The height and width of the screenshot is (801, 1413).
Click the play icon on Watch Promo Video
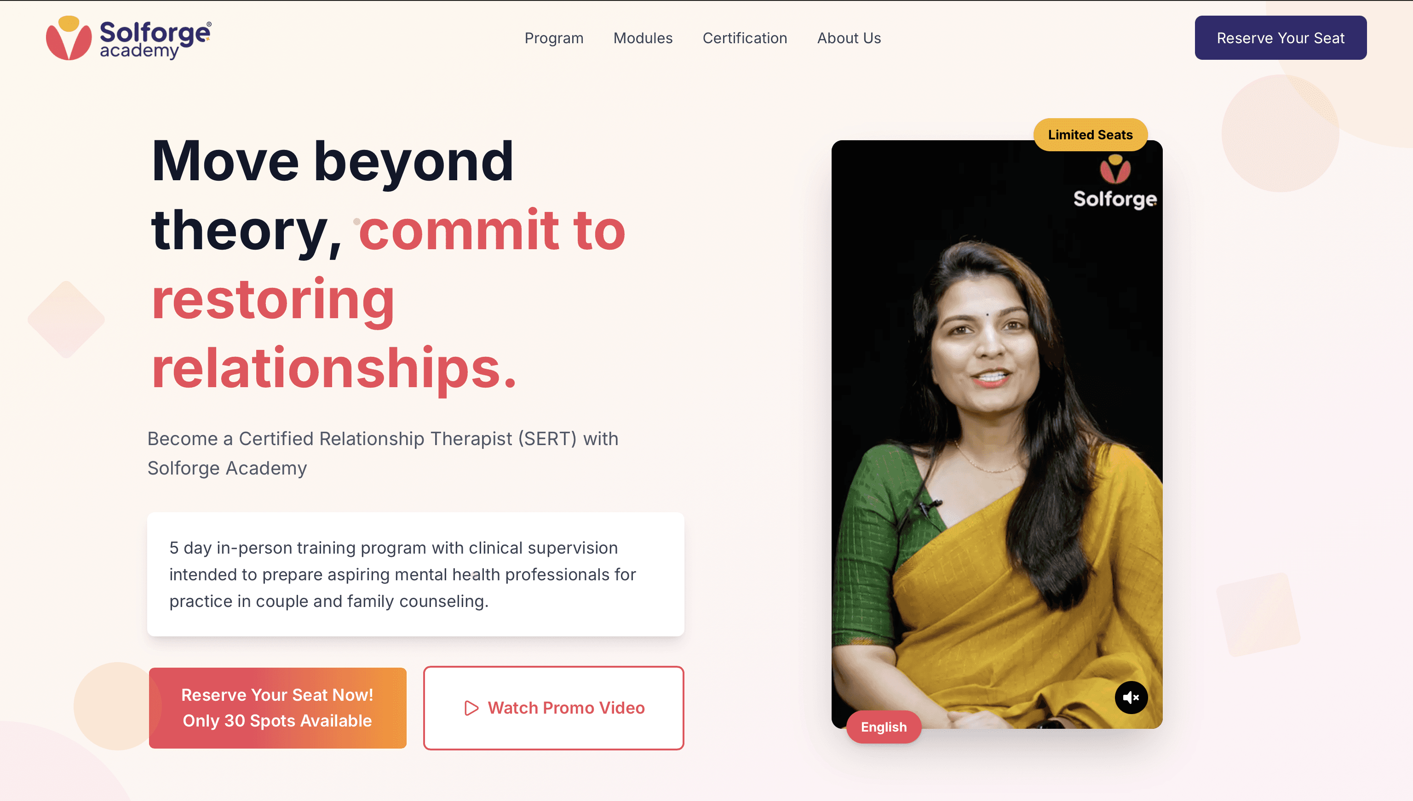click(471, 708)
